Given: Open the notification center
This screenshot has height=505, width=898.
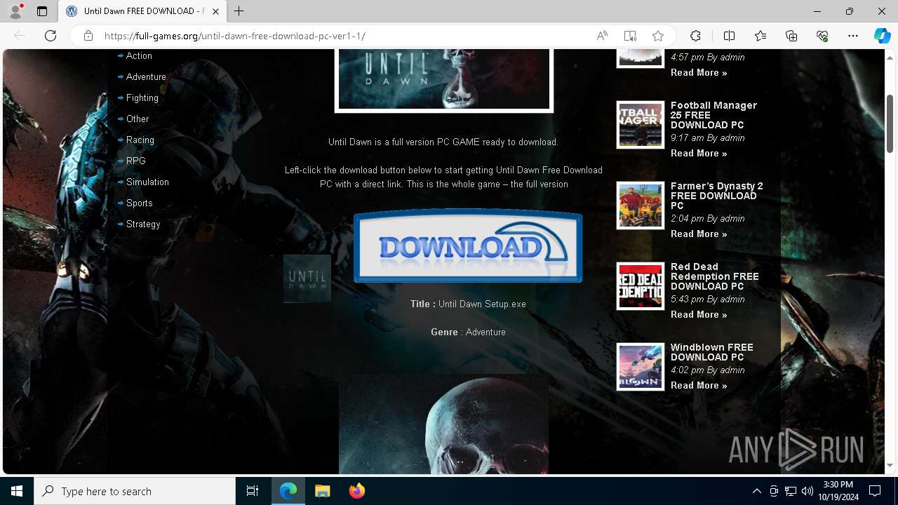Looking at the screenshot, I should (875, 491).
